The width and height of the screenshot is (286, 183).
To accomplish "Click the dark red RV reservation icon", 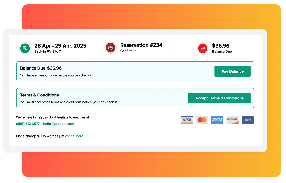I will tap(110, 48).
